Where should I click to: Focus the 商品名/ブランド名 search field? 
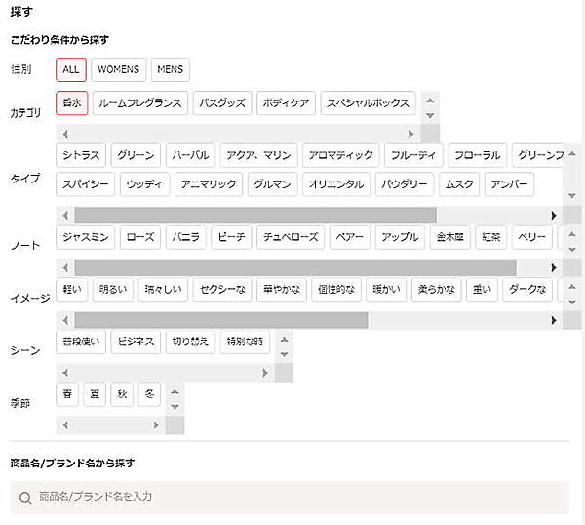tap(290, 497)
